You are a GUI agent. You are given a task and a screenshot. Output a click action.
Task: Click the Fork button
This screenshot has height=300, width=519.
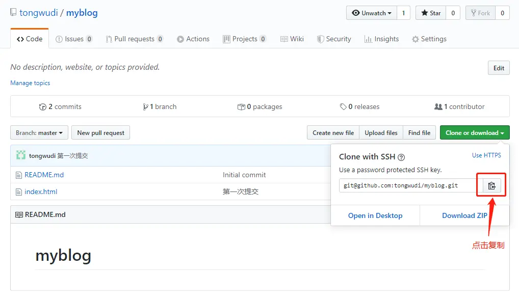pyautogui.click(x=480, y=13)
